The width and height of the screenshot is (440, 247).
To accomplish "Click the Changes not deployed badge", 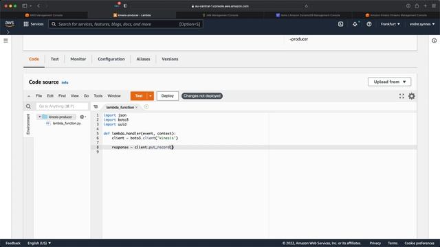I will point(202,96).
